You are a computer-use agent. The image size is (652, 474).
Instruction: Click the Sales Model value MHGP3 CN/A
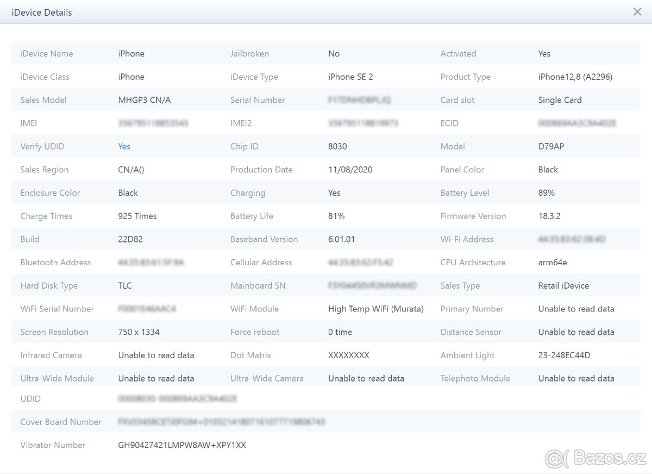[144, 100]
